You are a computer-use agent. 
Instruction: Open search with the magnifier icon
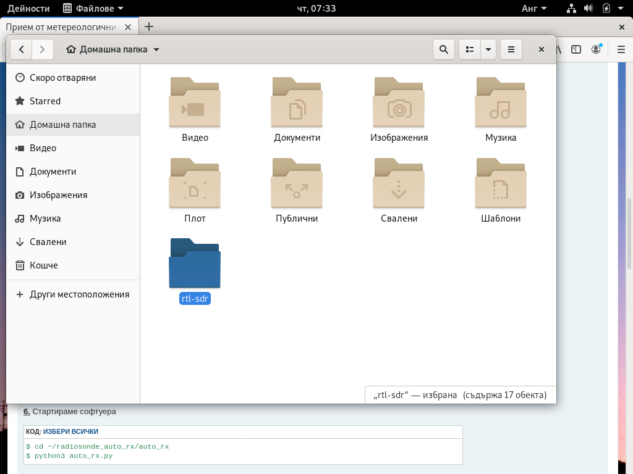(x=444, y=49)
